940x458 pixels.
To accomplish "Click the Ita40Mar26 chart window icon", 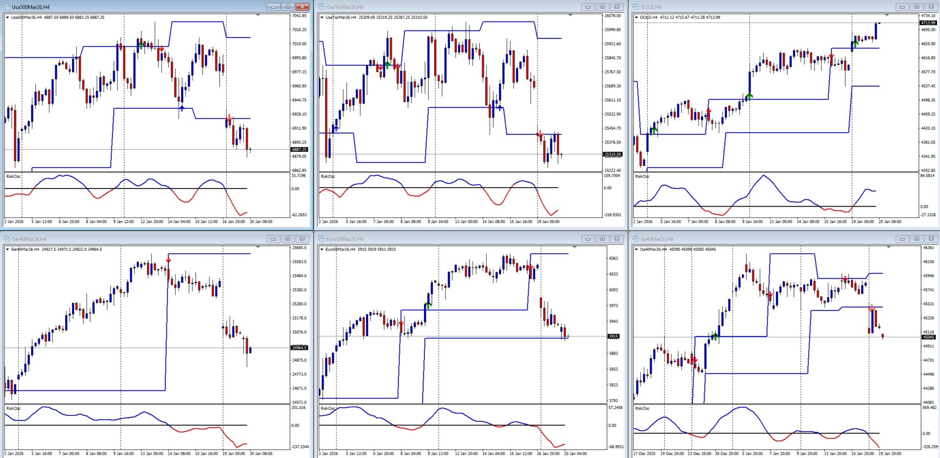I will point(636,239).
